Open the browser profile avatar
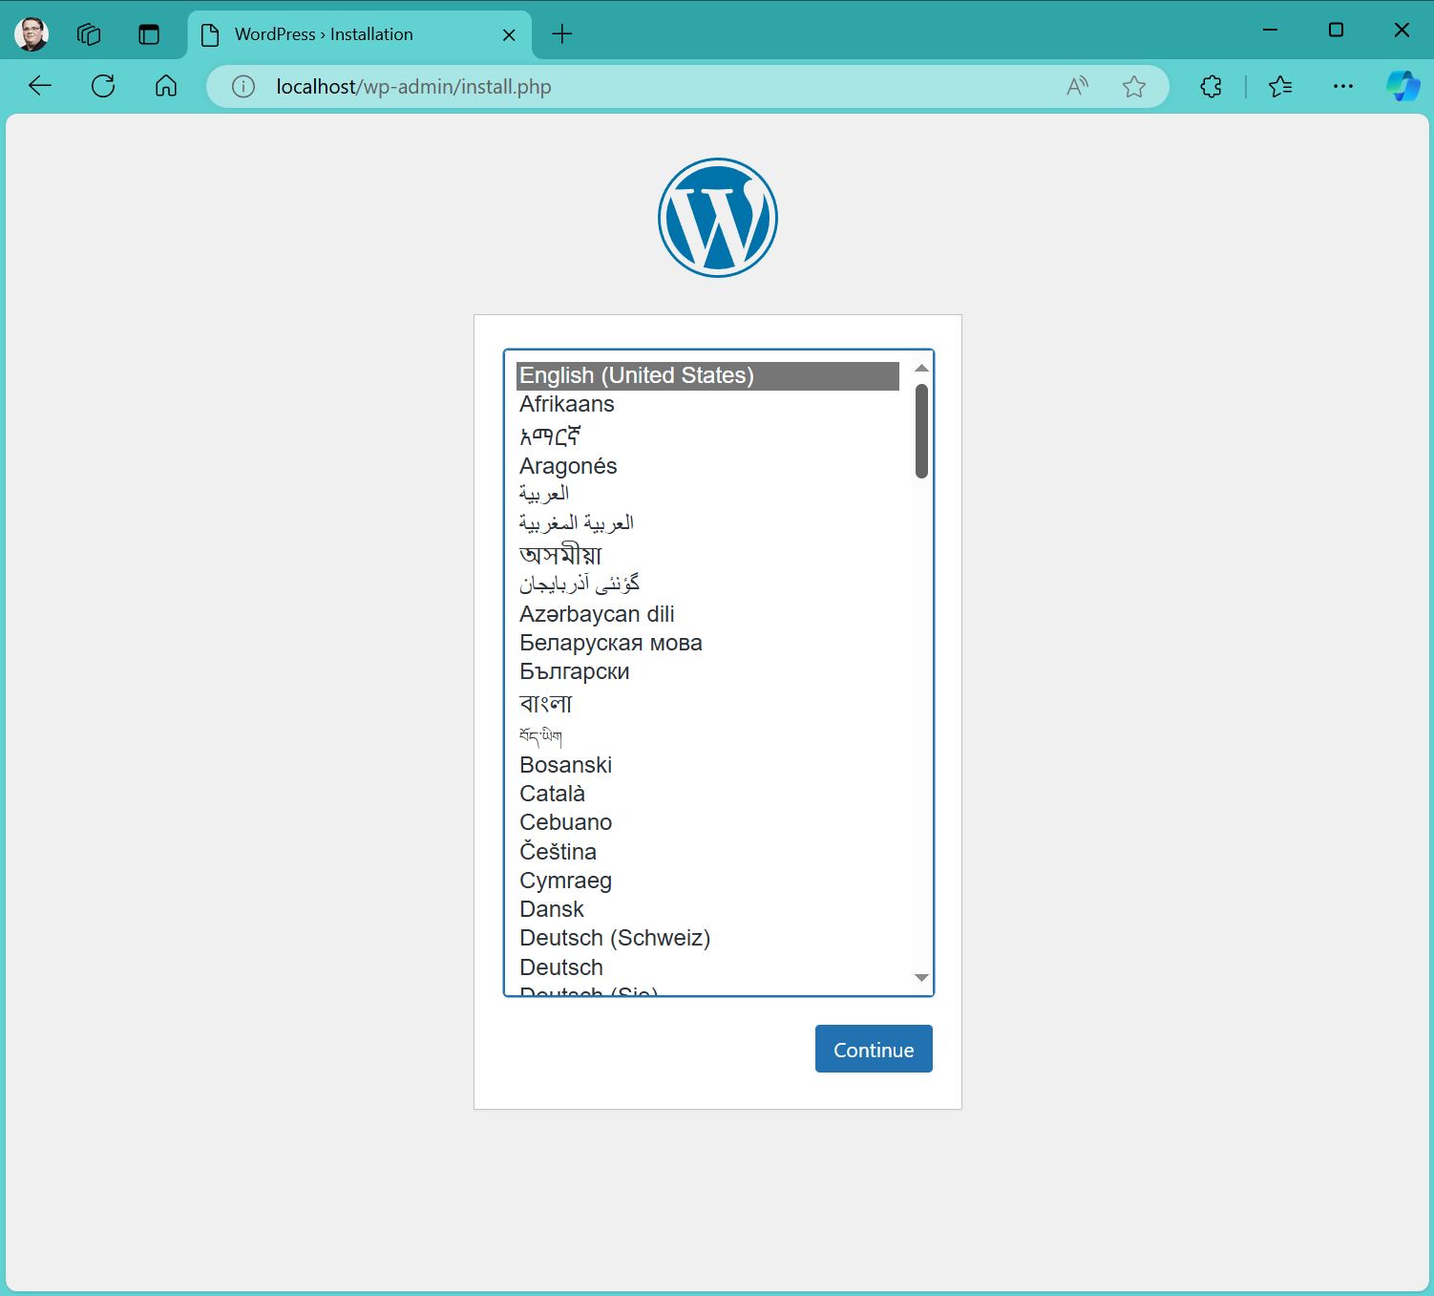The height and width of the screenshot is (1296, 1434). coord(32,34)
